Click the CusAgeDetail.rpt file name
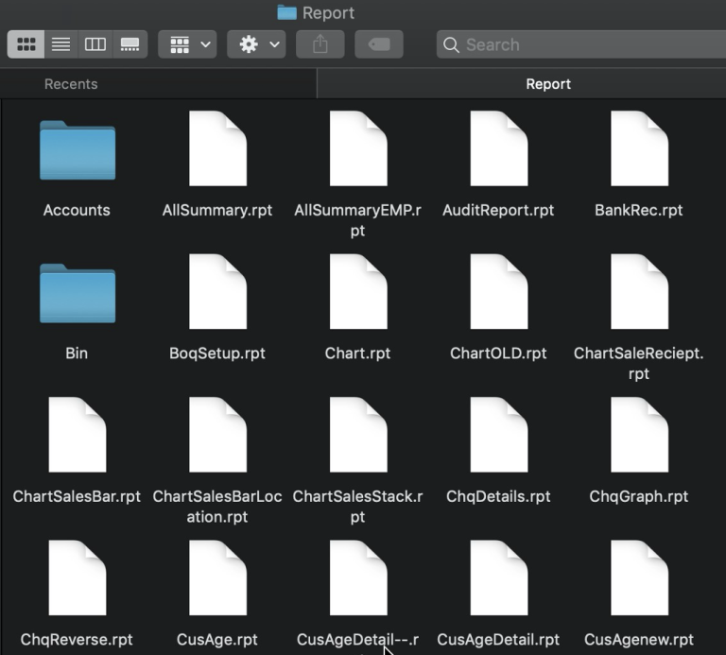Image resolution: width=726 pixels, height=655 pixels. (x=498, y=640)
